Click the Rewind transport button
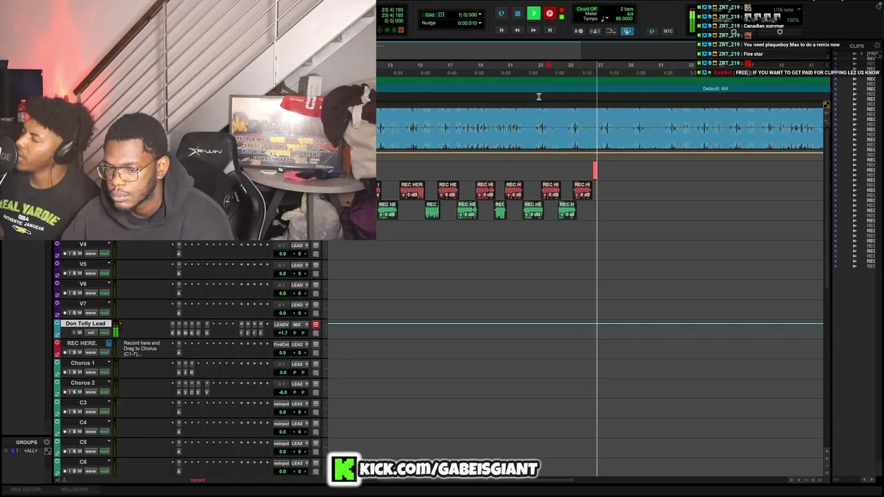 (517, 30)
